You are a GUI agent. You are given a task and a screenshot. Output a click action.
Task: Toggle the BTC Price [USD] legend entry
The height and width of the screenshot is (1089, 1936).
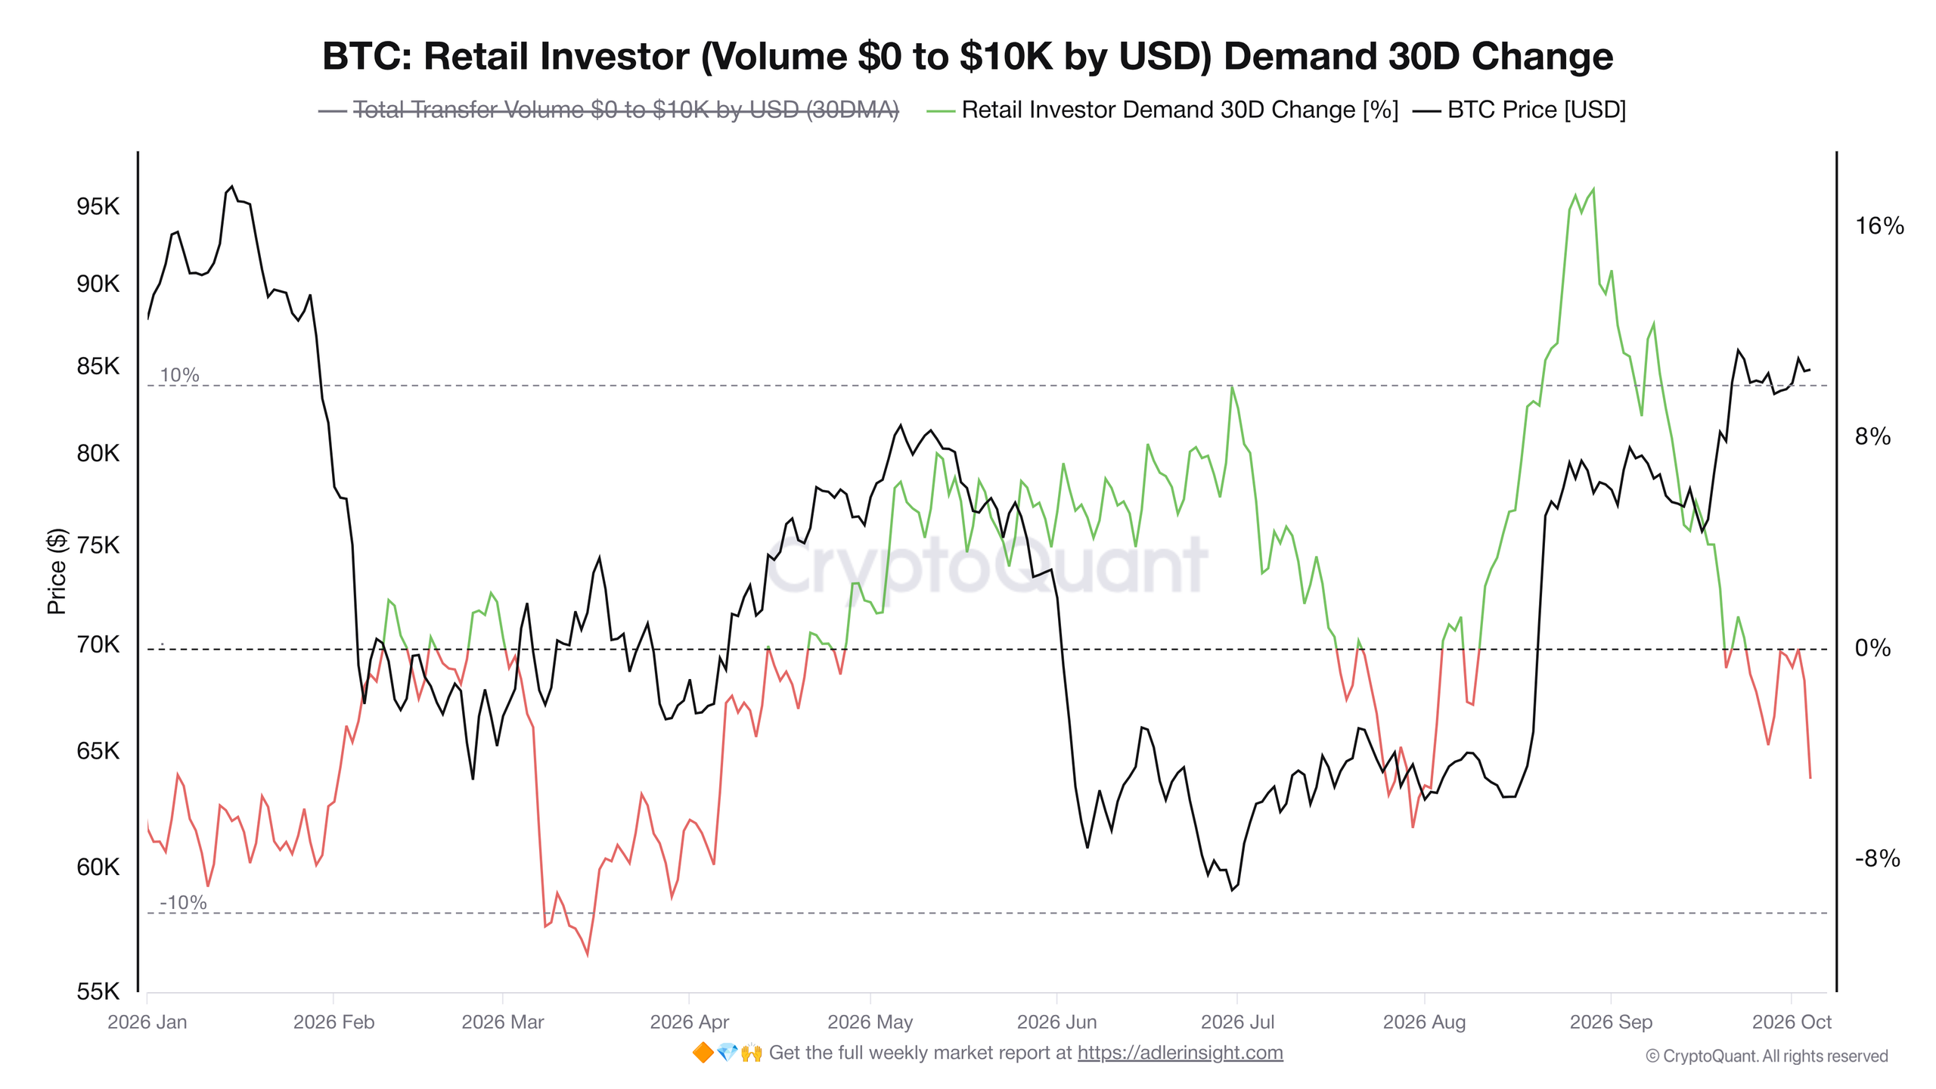pyautogui.click(x=1519, y=110)
